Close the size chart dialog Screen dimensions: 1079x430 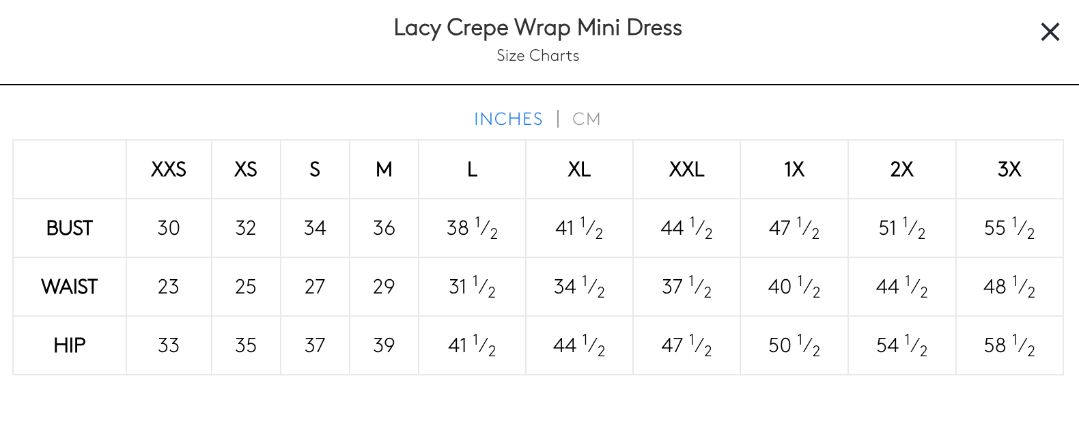[x=1050, y=32]
